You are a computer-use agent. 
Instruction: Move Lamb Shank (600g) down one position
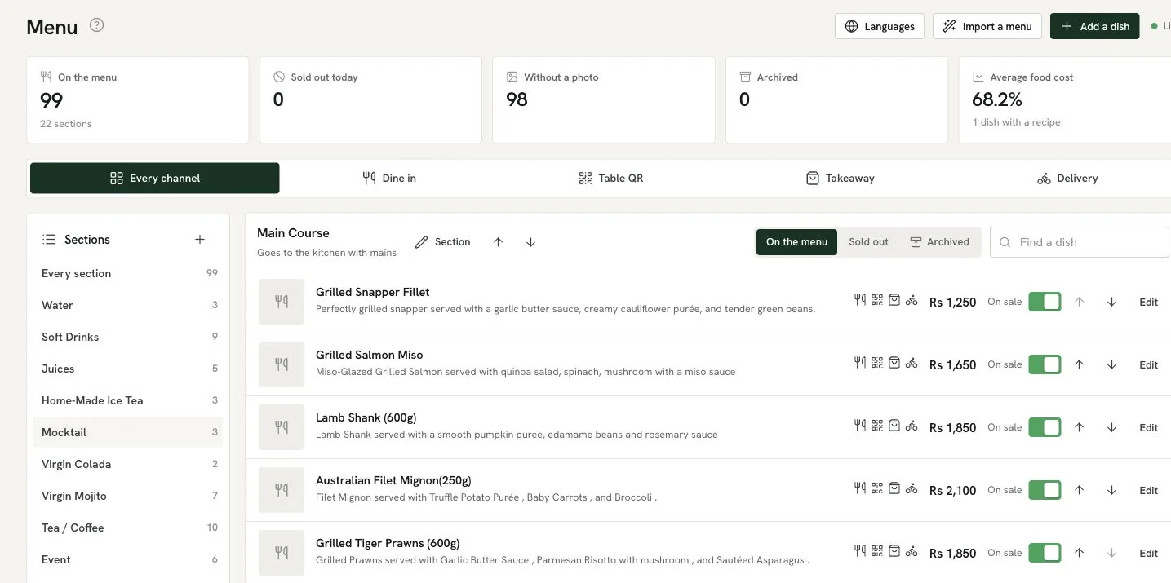1111,428
